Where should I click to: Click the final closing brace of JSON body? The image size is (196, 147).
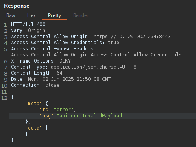click(13, 140)
